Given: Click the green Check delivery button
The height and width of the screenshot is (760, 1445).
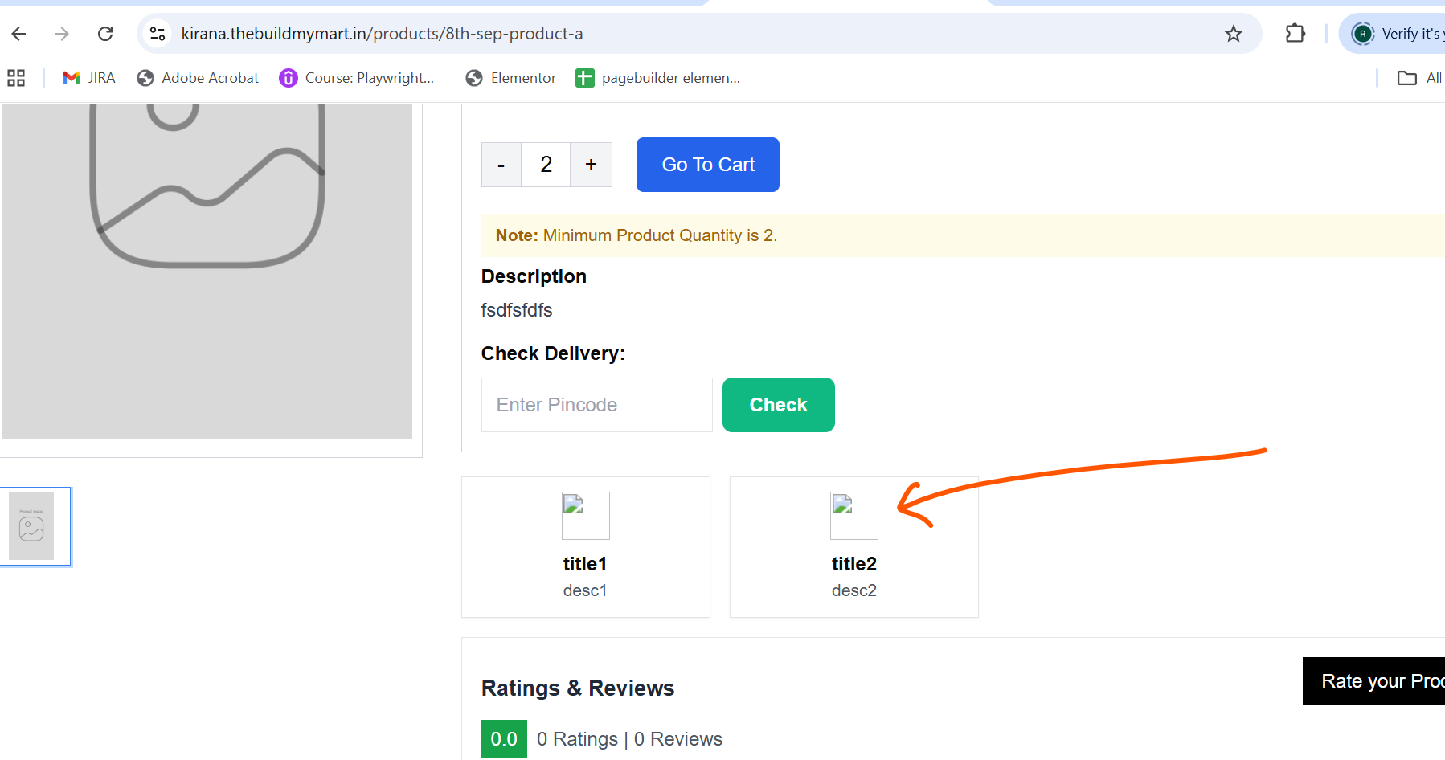Looking at the screenshot, I should (779, 405).
